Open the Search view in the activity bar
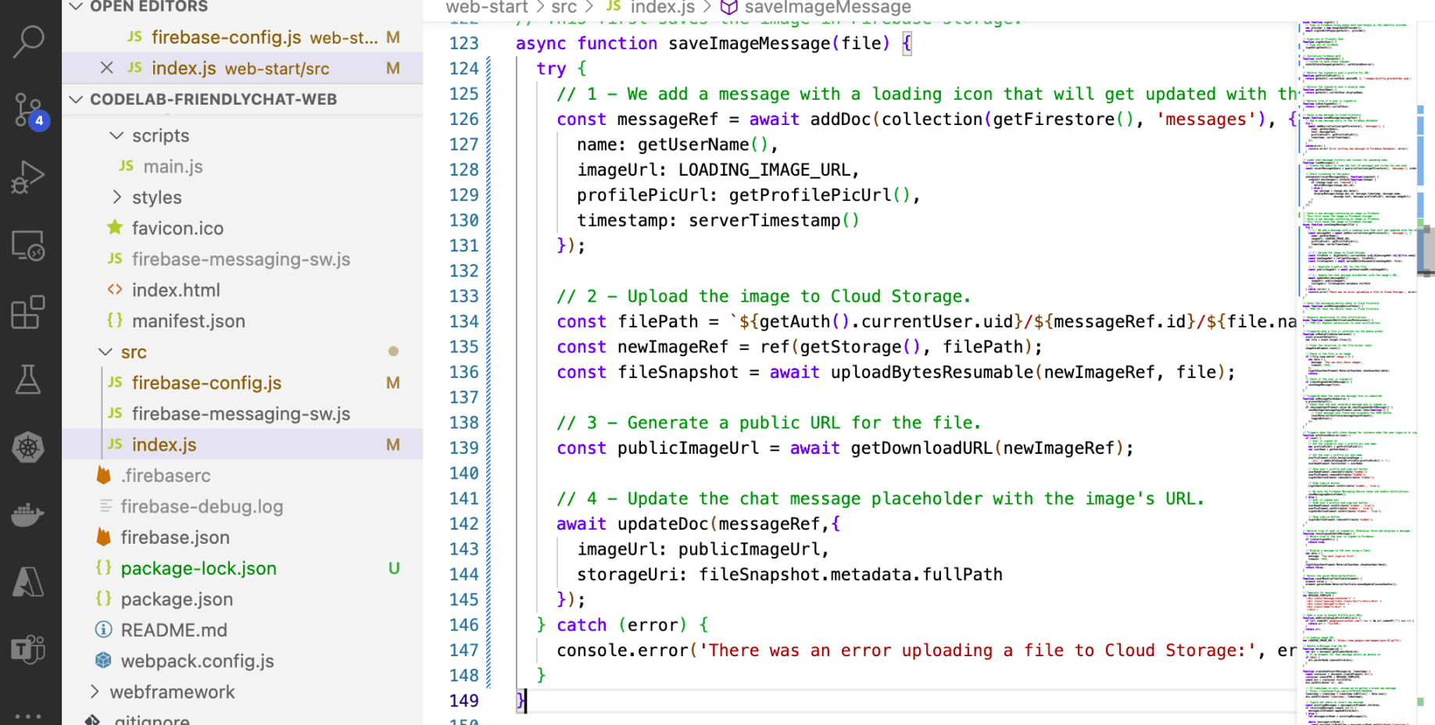This screenshot has width=1435, height=725. 29,41
